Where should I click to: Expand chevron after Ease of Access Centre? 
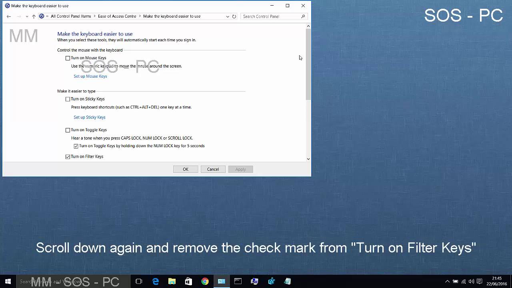(x=140, y=16)
